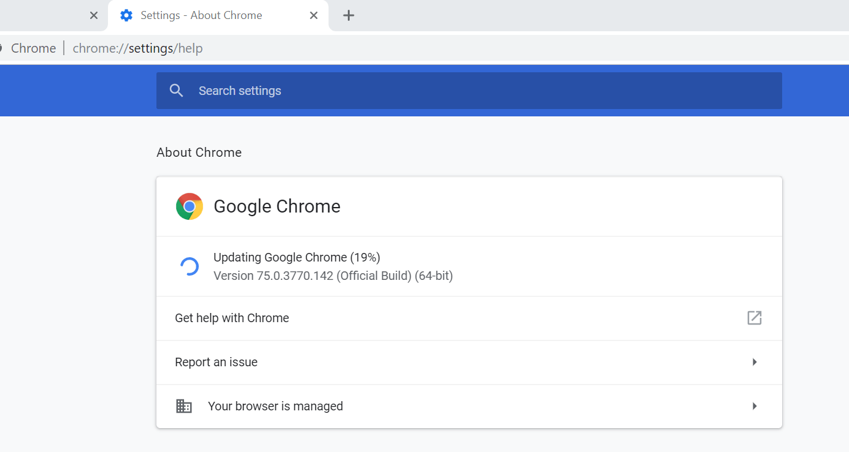Open Report an issue row
Screen dimensions: 849x452
coord(469,363)
